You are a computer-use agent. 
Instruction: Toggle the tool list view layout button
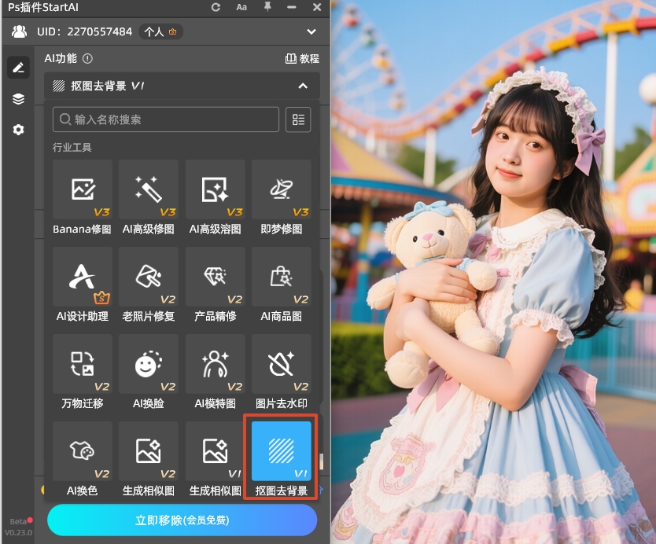coord(298,119)
